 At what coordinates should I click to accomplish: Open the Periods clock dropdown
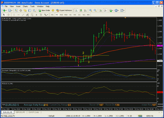point(117,10)
